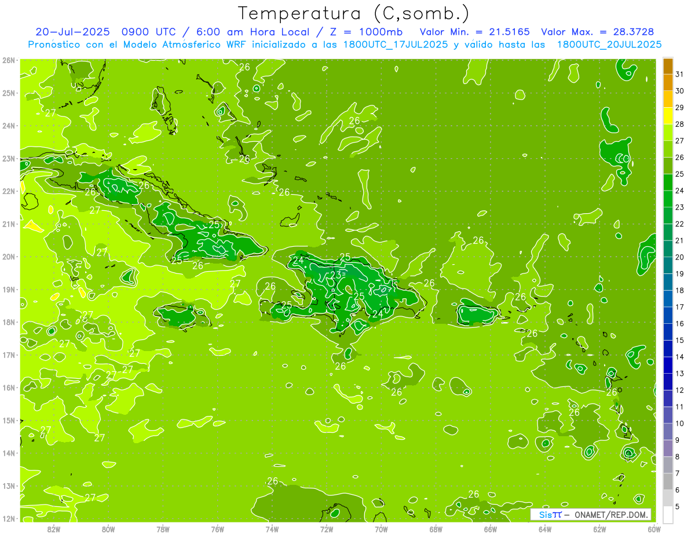This screenshot has height=537, width=695.
Task: Click the gold swatch between 29 and 30
Action: click(x=668, y=99)
